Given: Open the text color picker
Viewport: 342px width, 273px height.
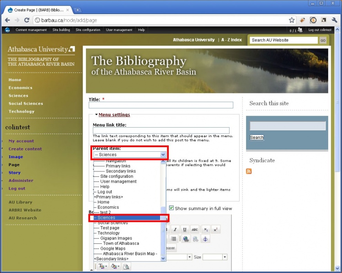Looking at the screenshot, I should point(103,266).
